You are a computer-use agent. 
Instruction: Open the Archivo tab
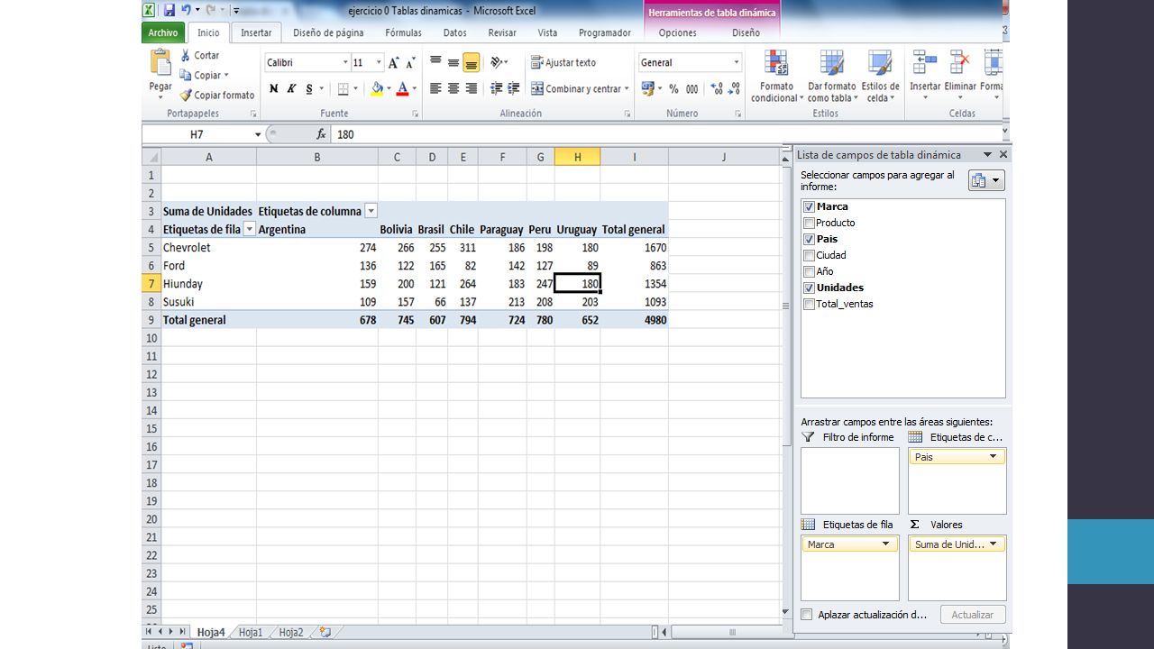[163, 32]
